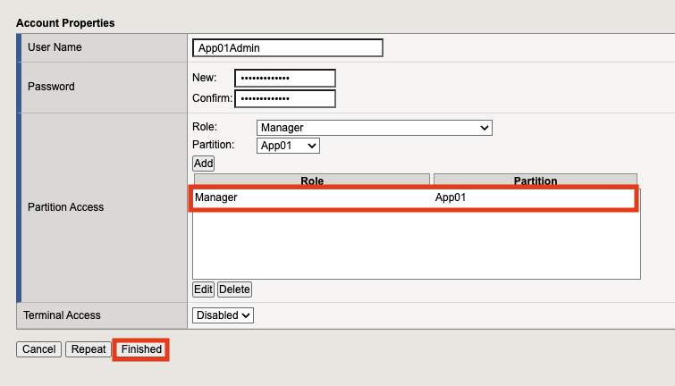Open the Terminal Access dropdown

pyautogui.click(x=223, y=315)
